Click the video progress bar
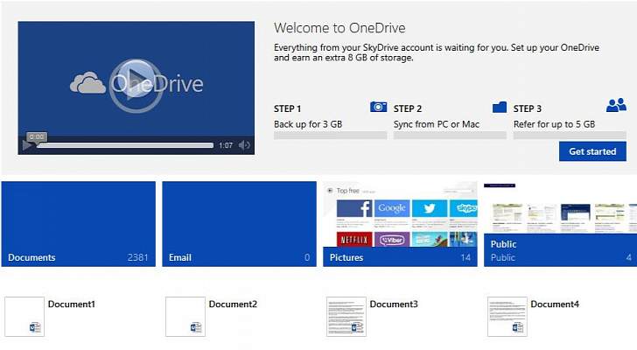 coord(125,145)
